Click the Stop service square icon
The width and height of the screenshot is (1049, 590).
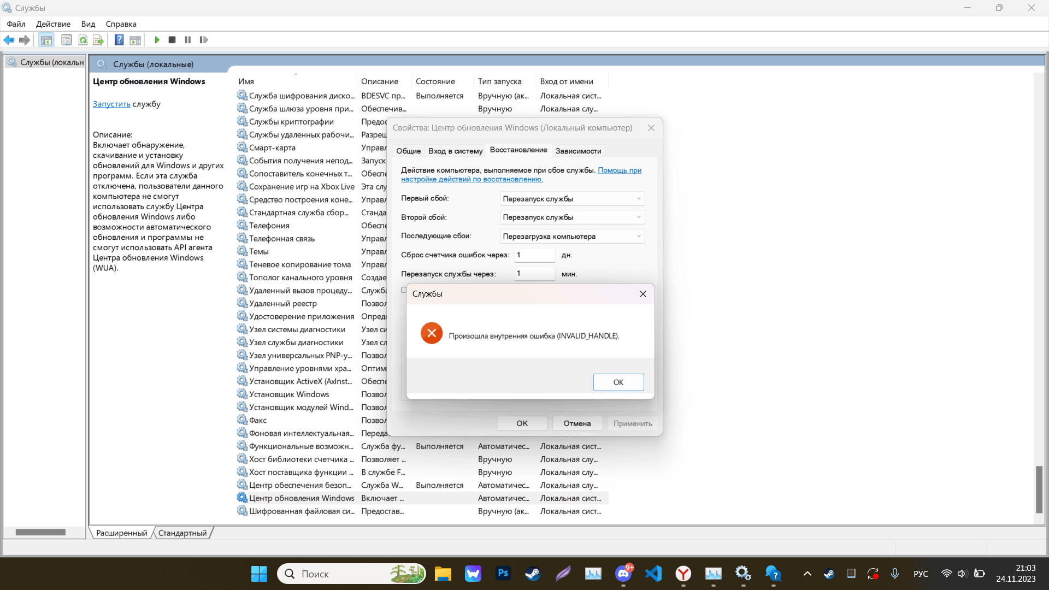pyautogui.click(x=172, y=40)
